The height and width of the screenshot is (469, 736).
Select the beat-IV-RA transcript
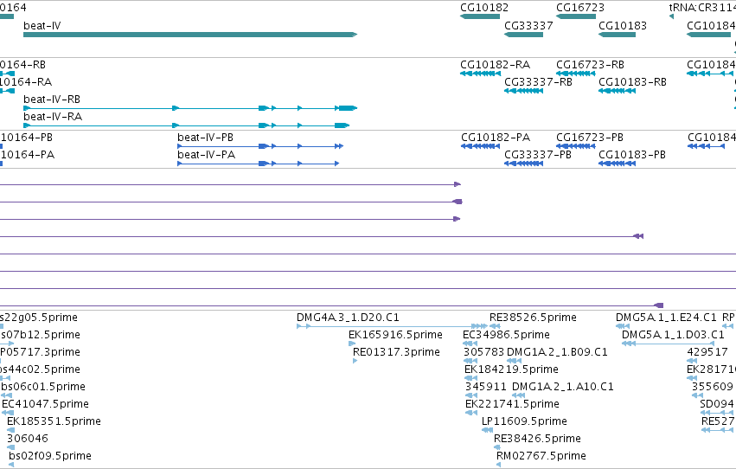(x=186, y=125)
